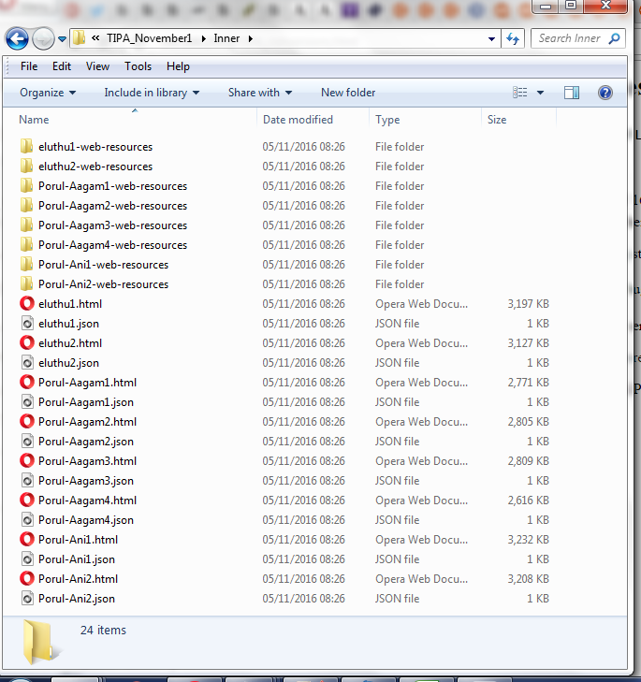This screenshot has width=641, height=682.
Task: Sort by the Size column header
Action: [x=497, y=120]
